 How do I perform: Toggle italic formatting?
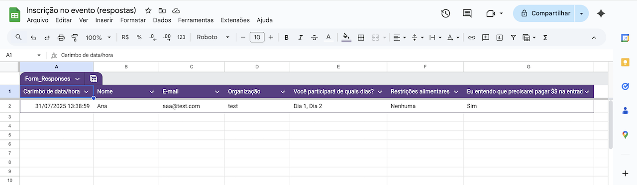coord(300,37)
